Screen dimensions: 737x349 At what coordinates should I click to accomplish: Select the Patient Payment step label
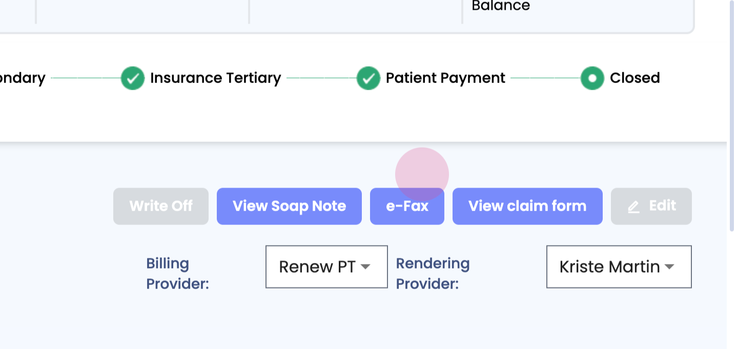[445, 78]
